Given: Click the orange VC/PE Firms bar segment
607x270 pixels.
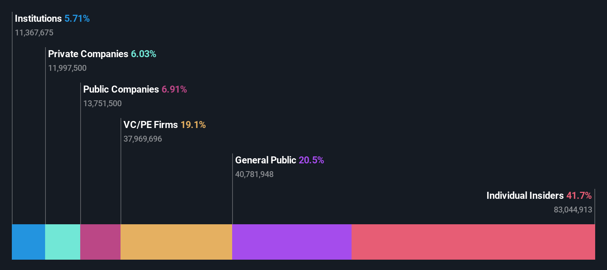Looking at the screenshot, I should pos(176,242).
